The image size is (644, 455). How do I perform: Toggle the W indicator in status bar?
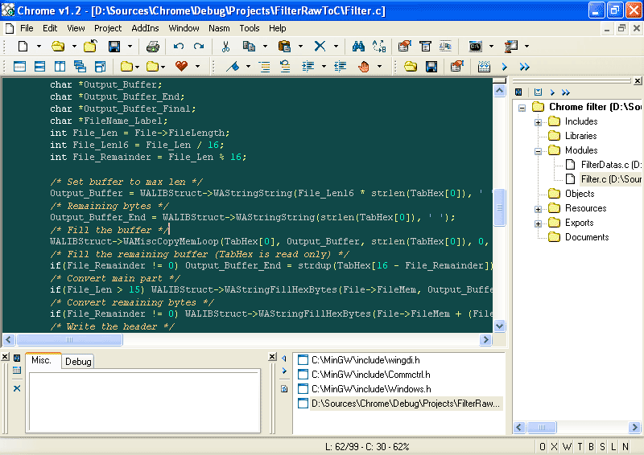click(567, 447)
